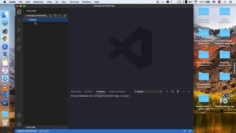
Task: Open Source Control view
Action: coord(19,30)
